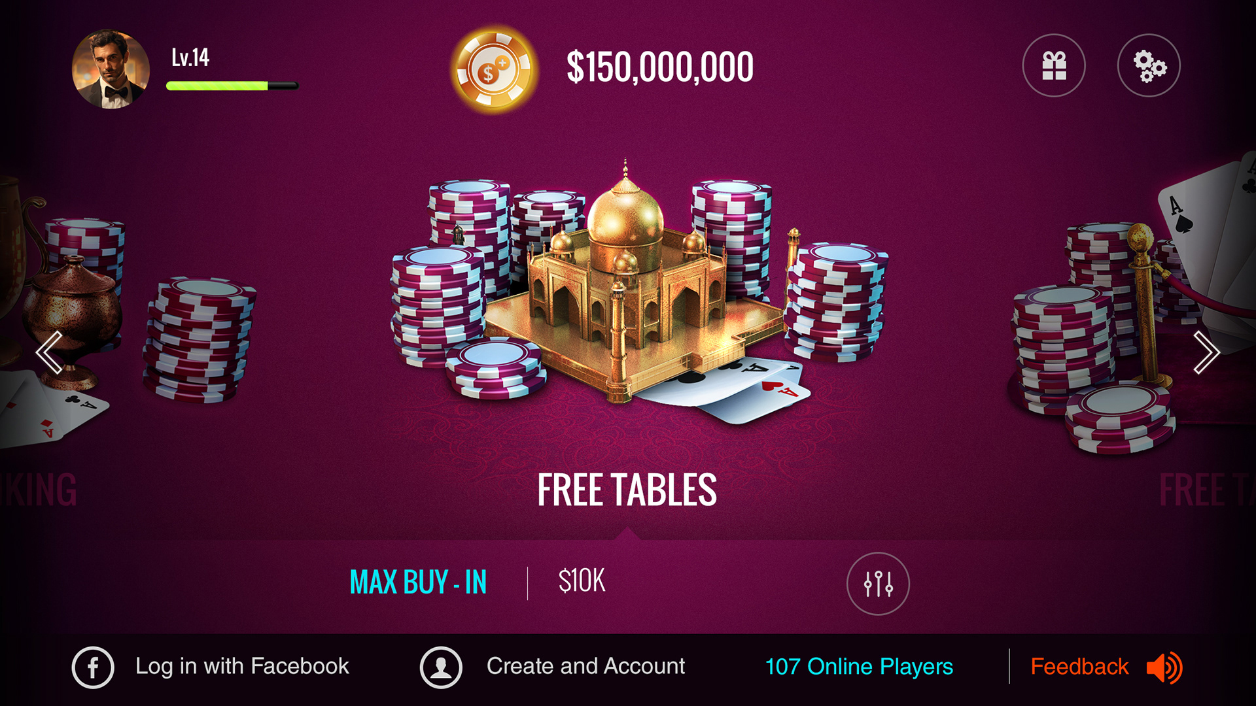
Task: Open the $10K max buy-in selector
Action: pyautogui.click(x=582, y=580)
